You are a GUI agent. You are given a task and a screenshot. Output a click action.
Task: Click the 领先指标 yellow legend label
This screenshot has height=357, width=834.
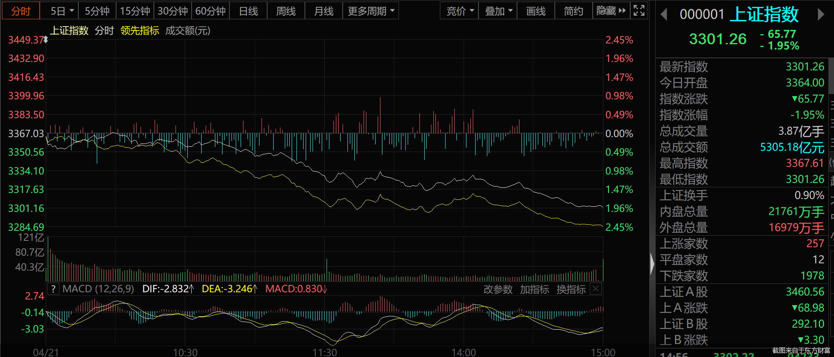click(x=140, y=31)
